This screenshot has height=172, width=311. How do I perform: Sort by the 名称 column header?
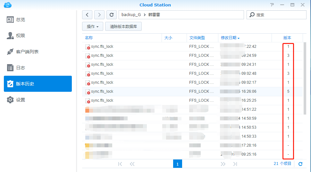122,38
